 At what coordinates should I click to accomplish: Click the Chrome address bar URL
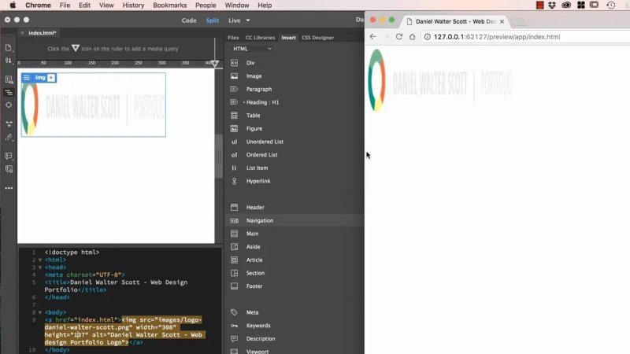pos(497,37)
